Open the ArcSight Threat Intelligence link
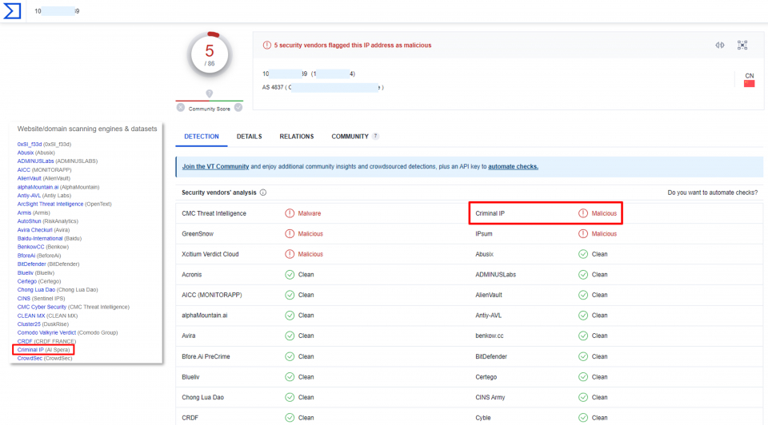Image resolution: width=768 pixels, height=425 pixels. pos(50,204)
